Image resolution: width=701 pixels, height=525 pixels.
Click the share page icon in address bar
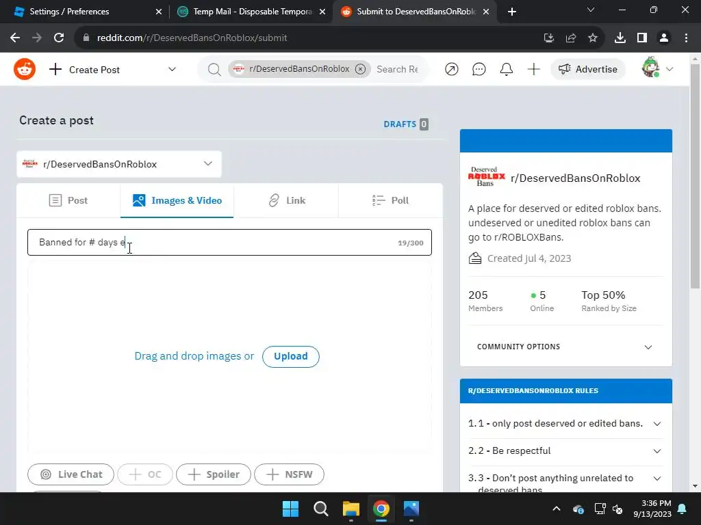tap(571, 38)
